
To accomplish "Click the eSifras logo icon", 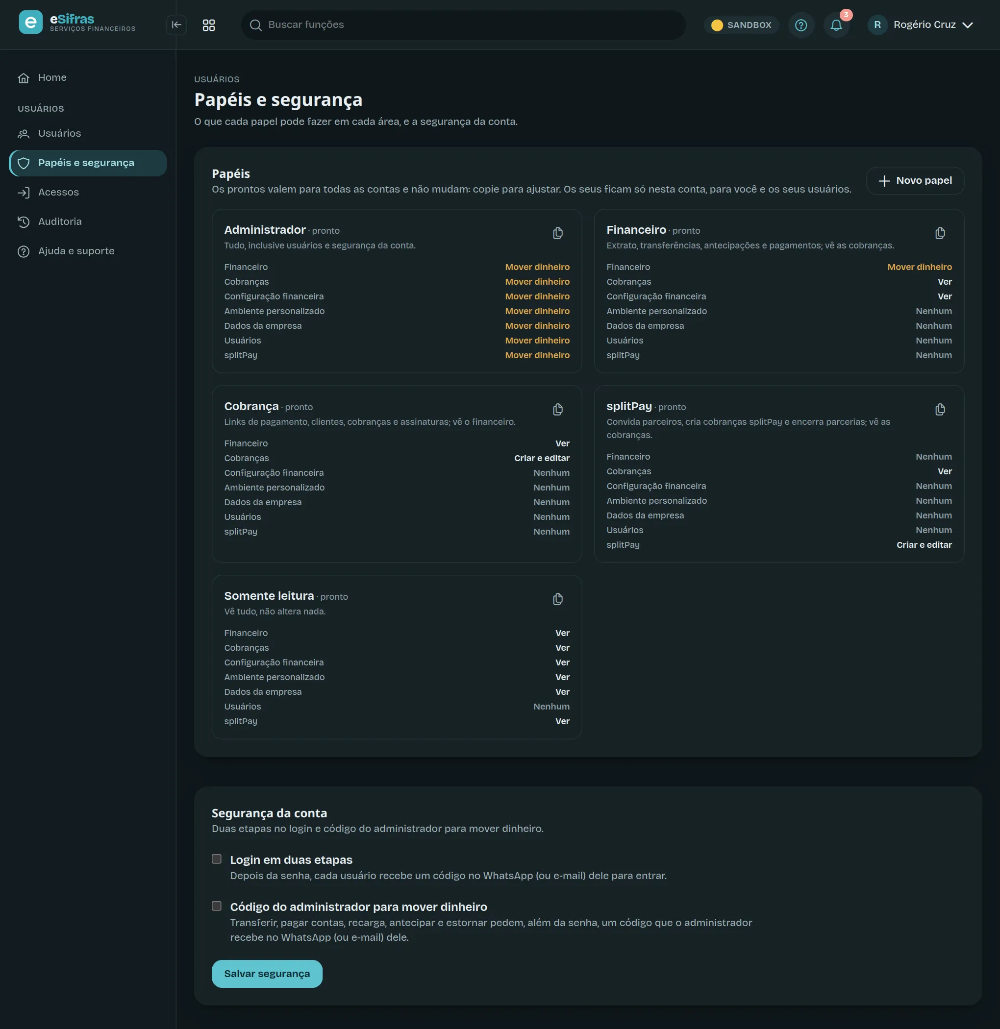I will tap(30, 23).
